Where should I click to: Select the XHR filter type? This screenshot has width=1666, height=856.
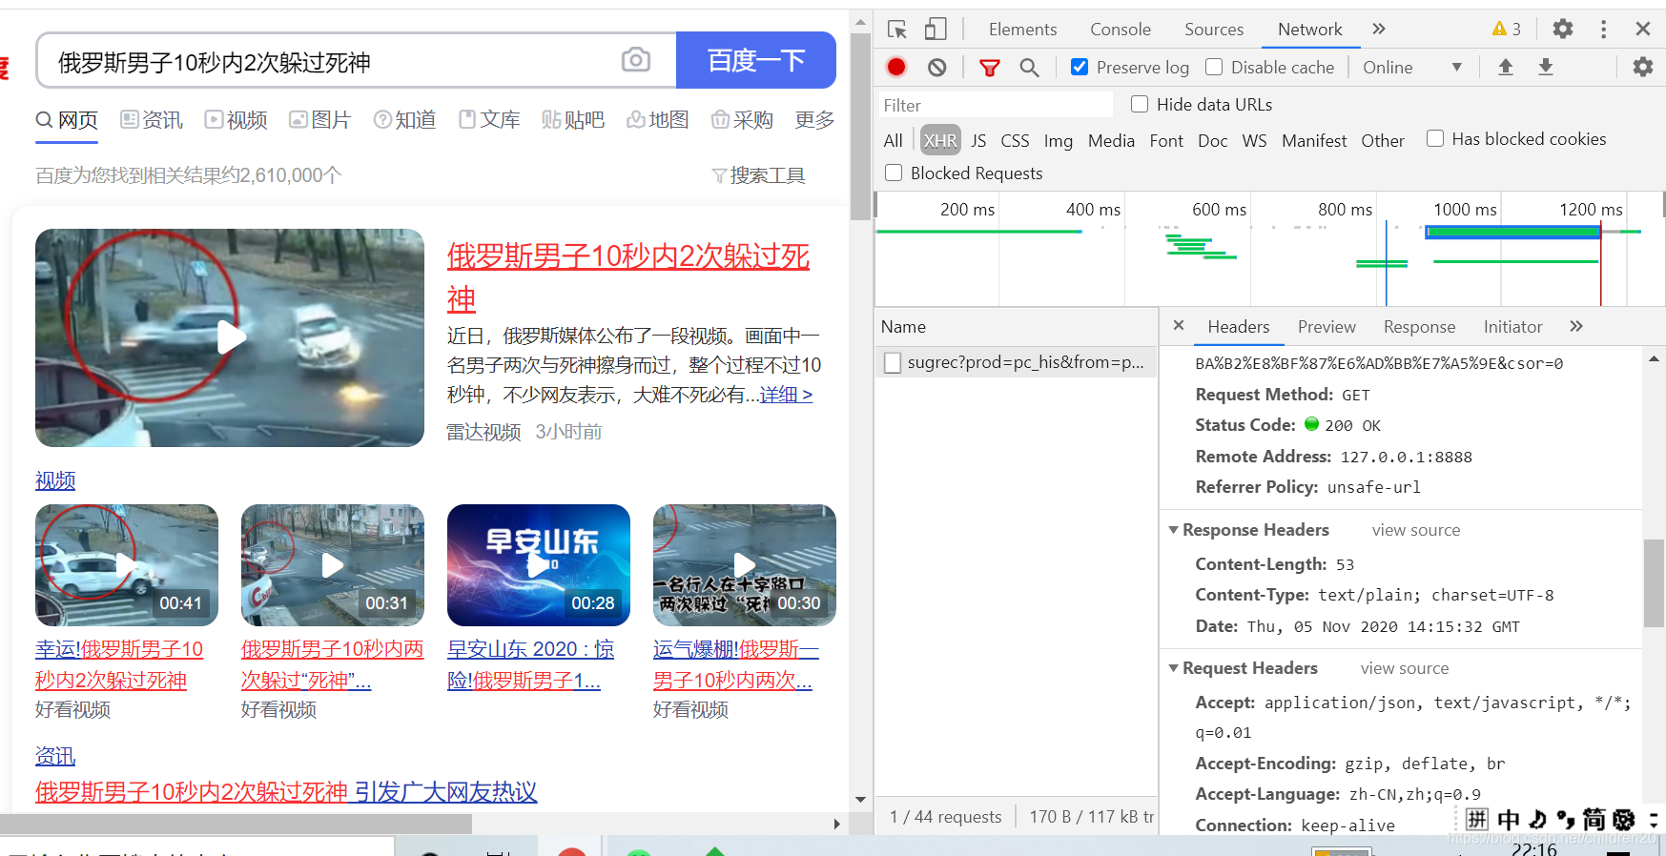(x=940, y=140)
